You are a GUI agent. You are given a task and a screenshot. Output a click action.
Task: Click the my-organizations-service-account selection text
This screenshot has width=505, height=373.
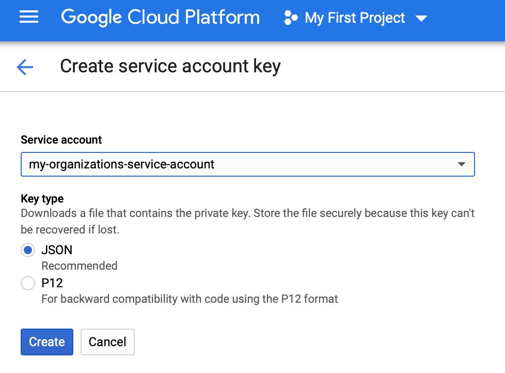122,165
